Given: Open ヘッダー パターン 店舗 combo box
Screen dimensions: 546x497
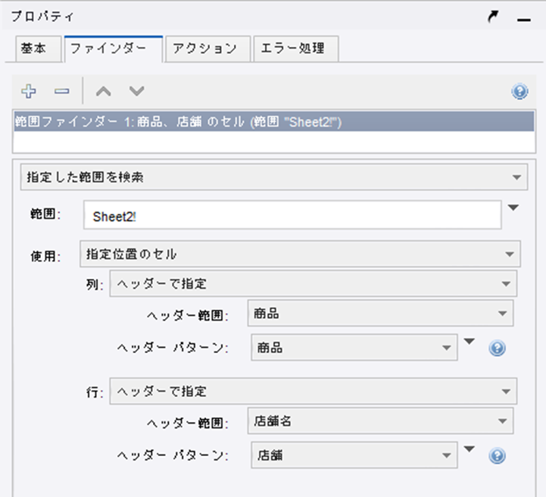Looking at the screenshot, I should 354,455.
